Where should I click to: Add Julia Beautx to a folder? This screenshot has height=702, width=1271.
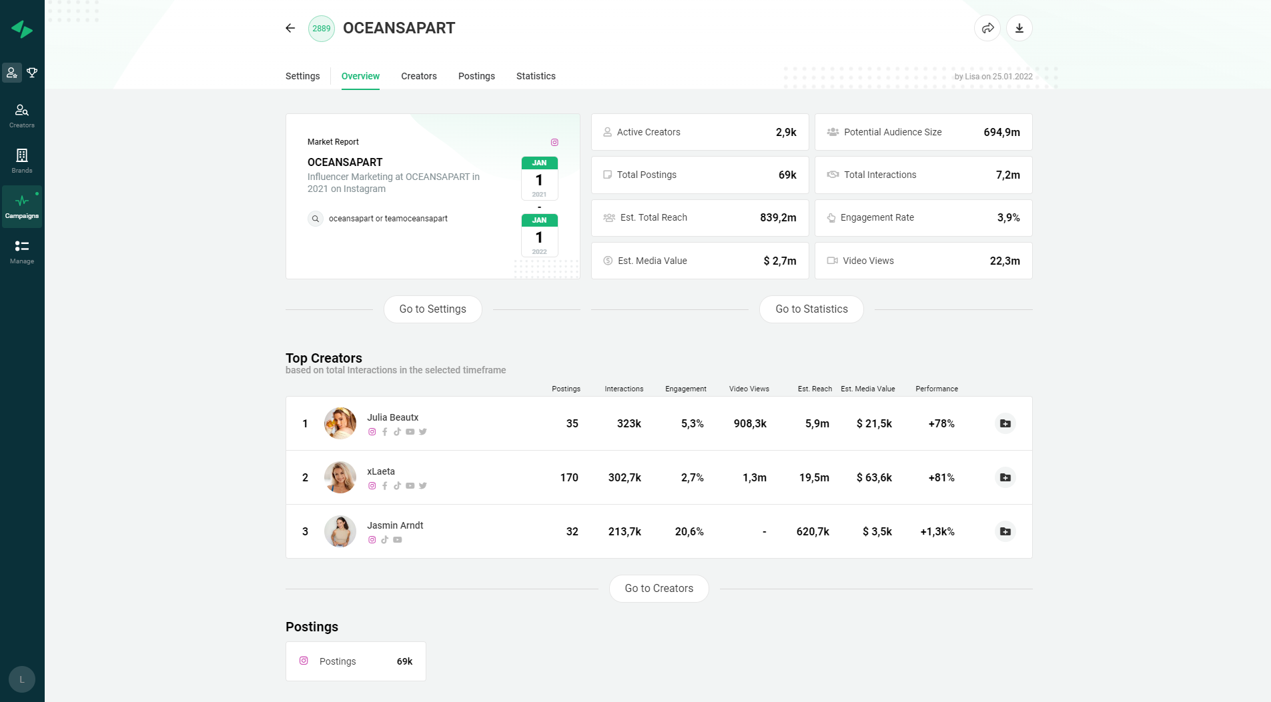pyautogui.click(x=1005, y=423)
